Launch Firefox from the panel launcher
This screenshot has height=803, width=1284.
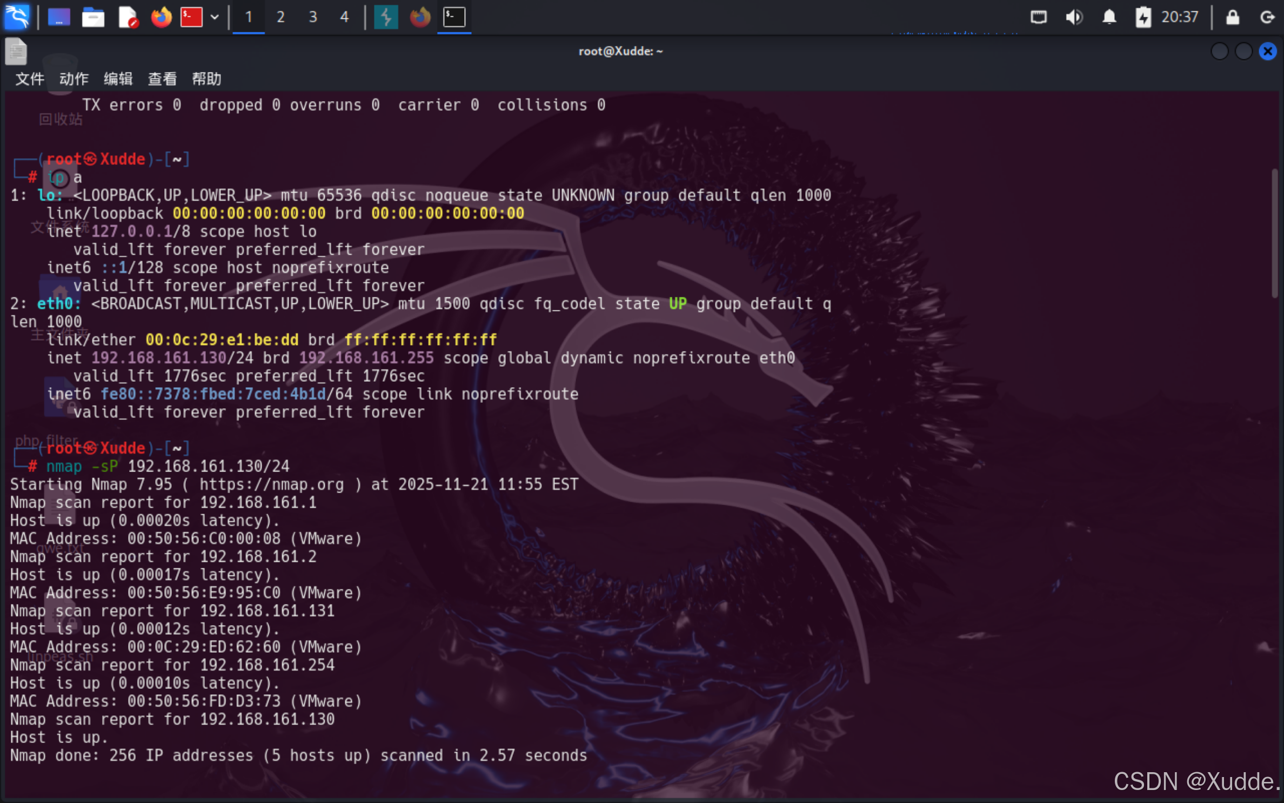pyautogui.click(x=161, y=17)
